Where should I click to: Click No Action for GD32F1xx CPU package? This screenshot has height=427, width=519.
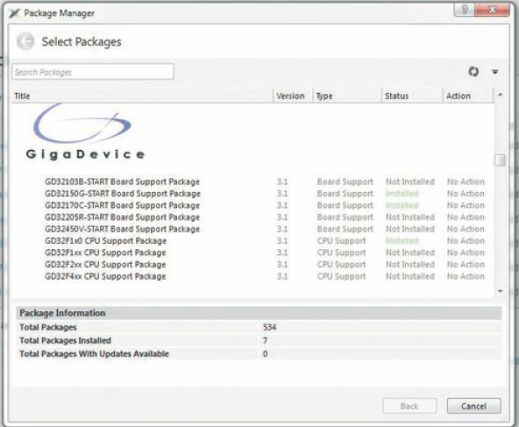tap(466, 253)
